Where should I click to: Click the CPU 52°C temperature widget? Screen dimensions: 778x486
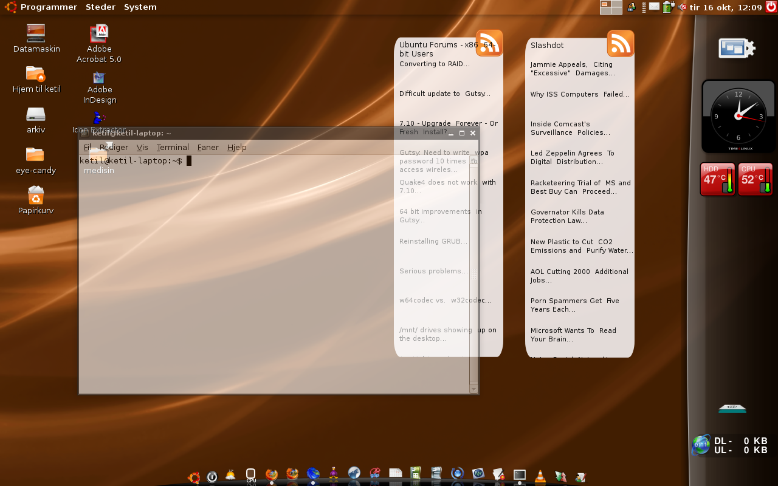[756, 179]
